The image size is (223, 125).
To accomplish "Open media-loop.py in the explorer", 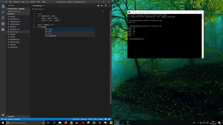I will 15,42.
